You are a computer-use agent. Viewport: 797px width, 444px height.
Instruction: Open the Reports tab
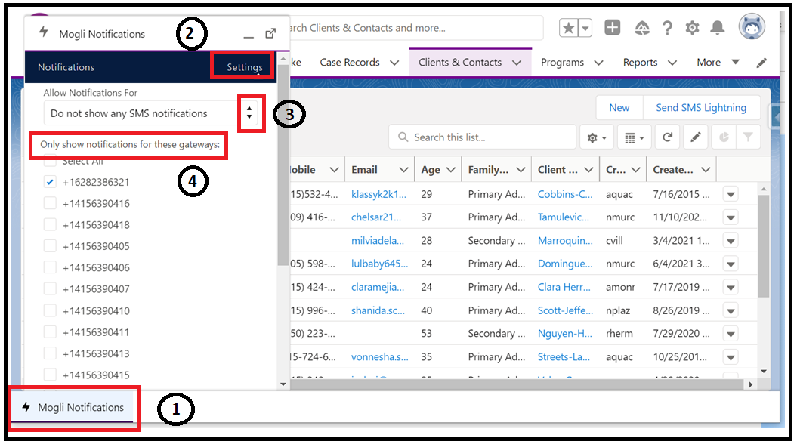click(x=640, y=63)
